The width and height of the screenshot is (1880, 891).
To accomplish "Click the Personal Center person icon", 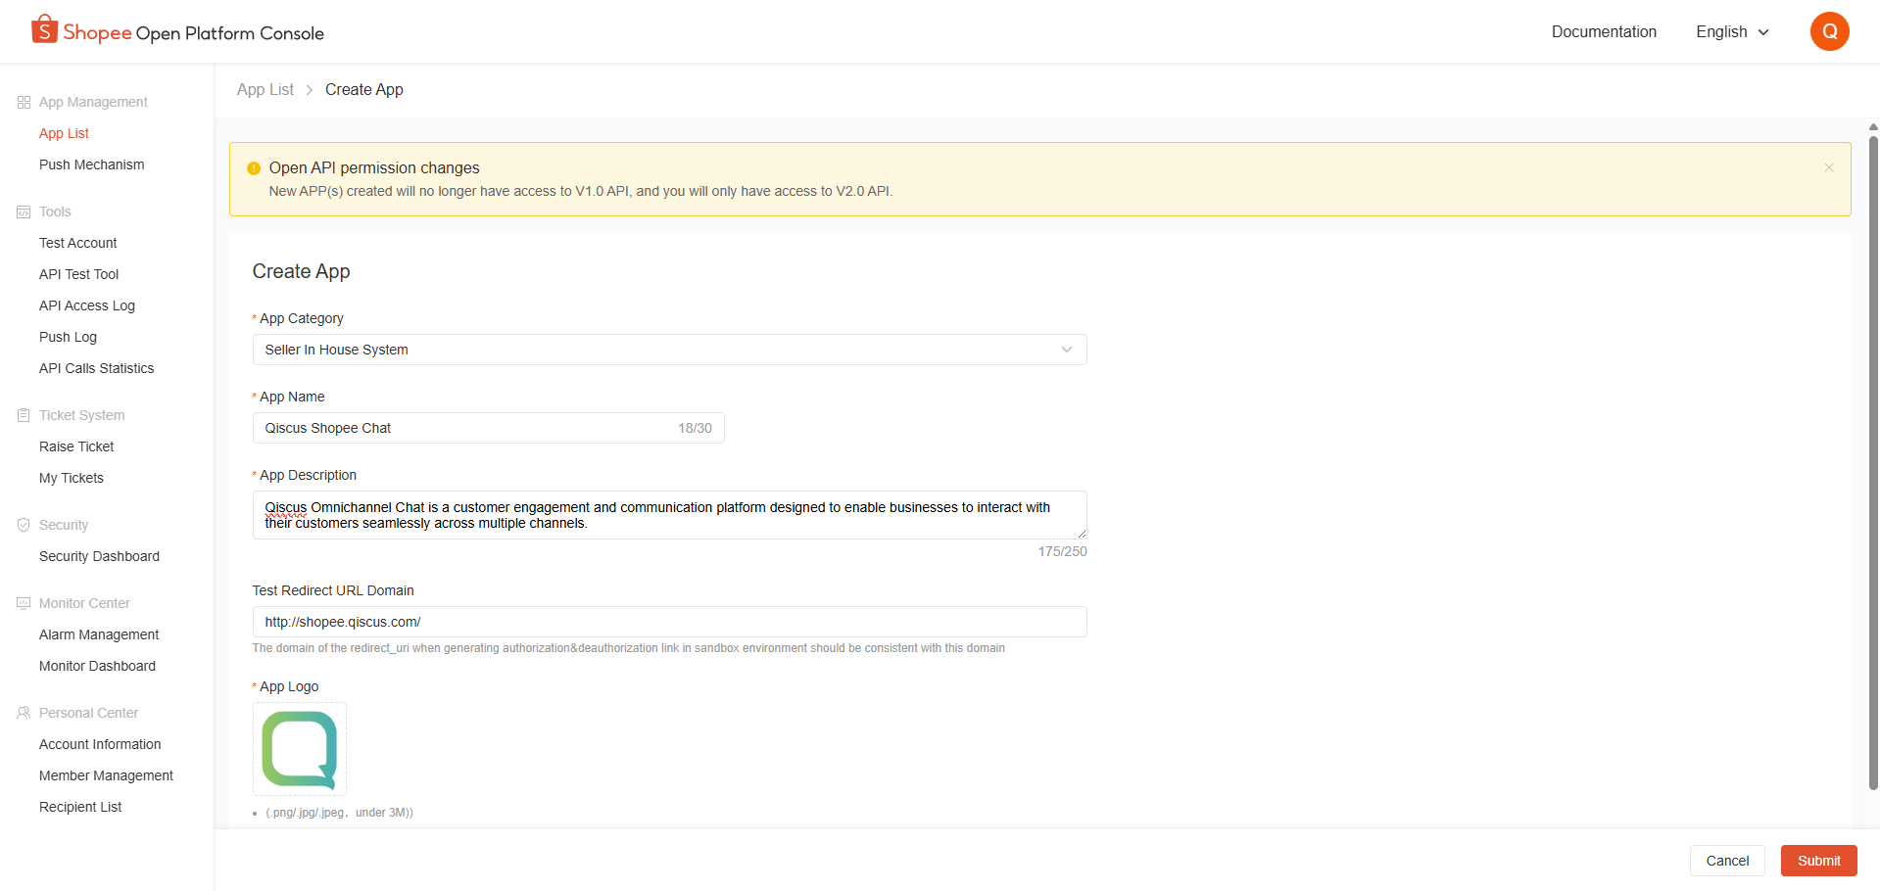I will [24, 713].
